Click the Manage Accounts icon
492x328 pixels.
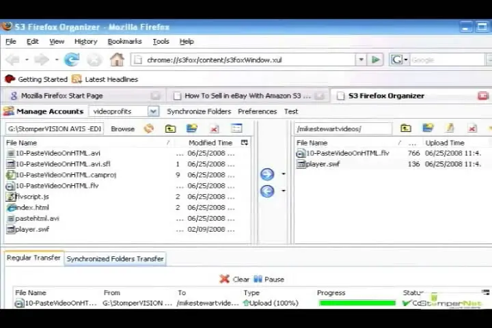(x=8, y=111)
